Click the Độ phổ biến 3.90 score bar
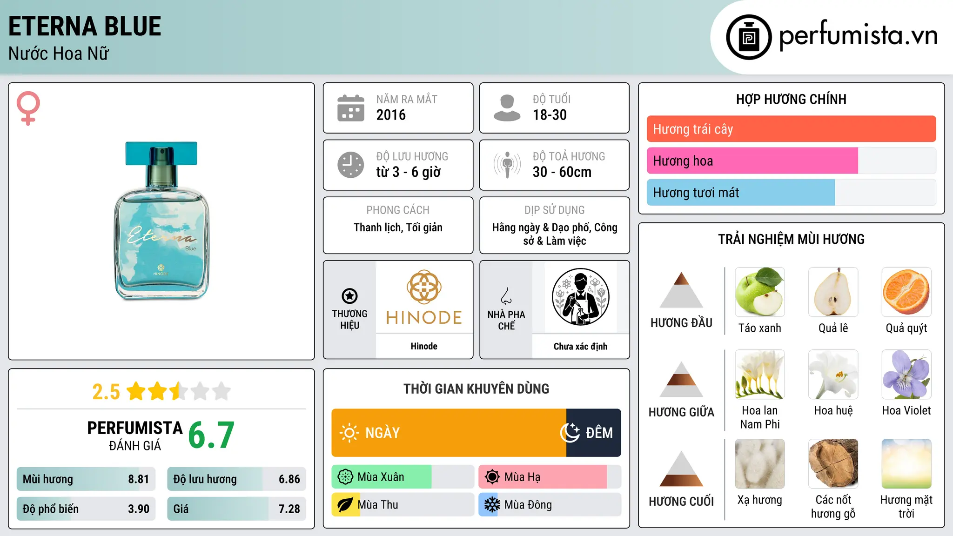 [x=86, y=509]
